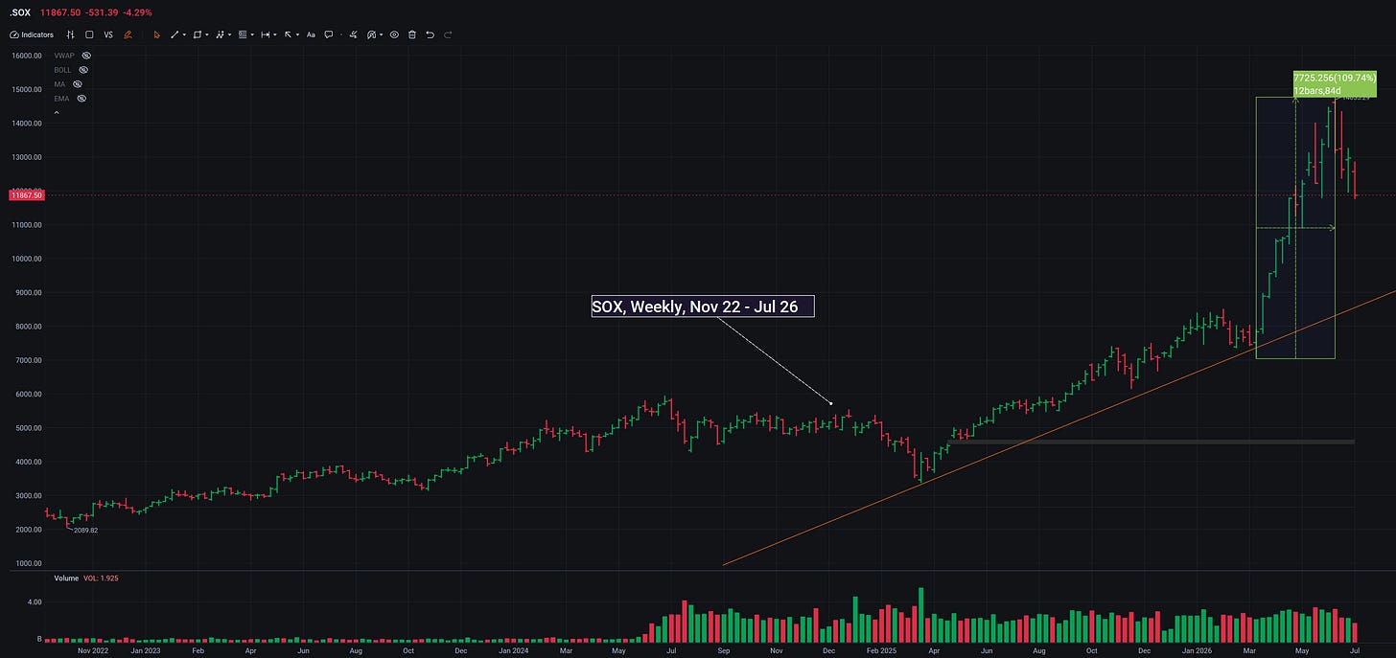Select the bar chart type icon
The height and width of the screenshot is (658, 1396).
point(70,34)
